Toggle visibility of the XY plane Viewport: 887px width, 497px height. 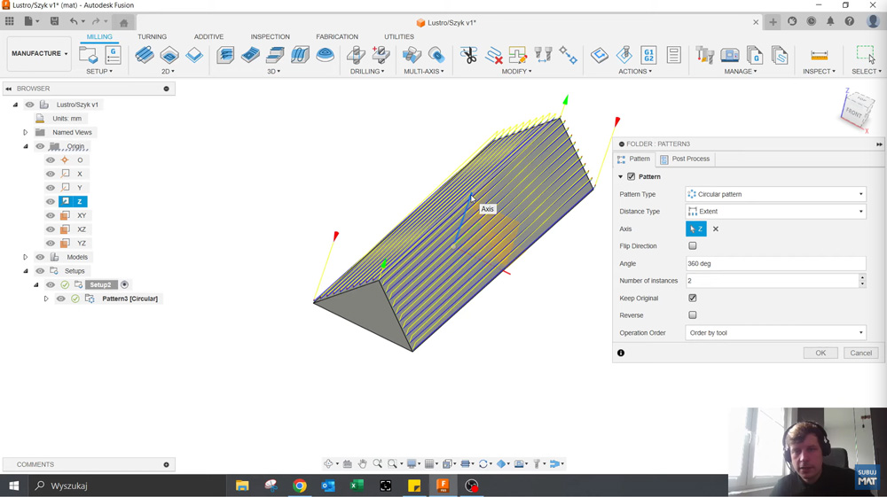click(x=51, y=216)
